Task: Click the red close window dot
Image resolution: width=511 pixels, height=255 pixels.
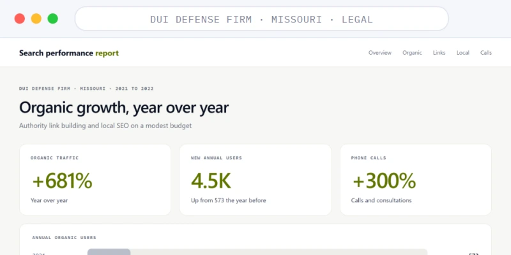Action: [20, 18]
